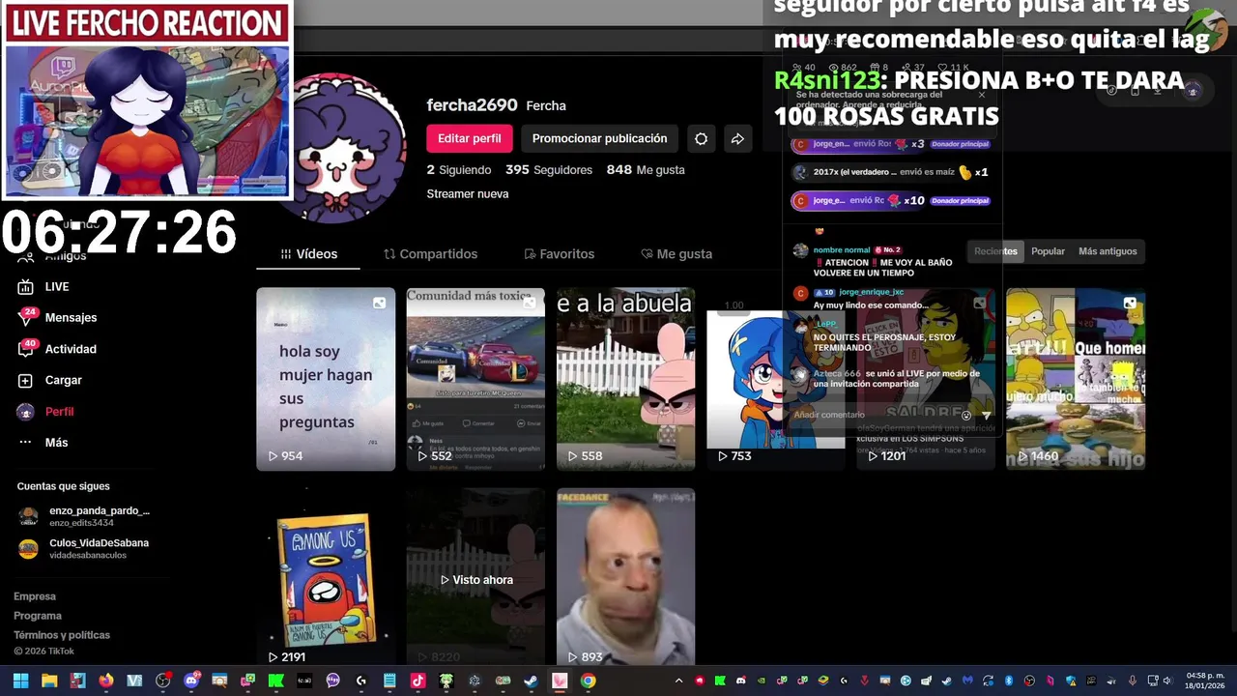Open LIVE from the TikTok sidebar

click(44, 286)
